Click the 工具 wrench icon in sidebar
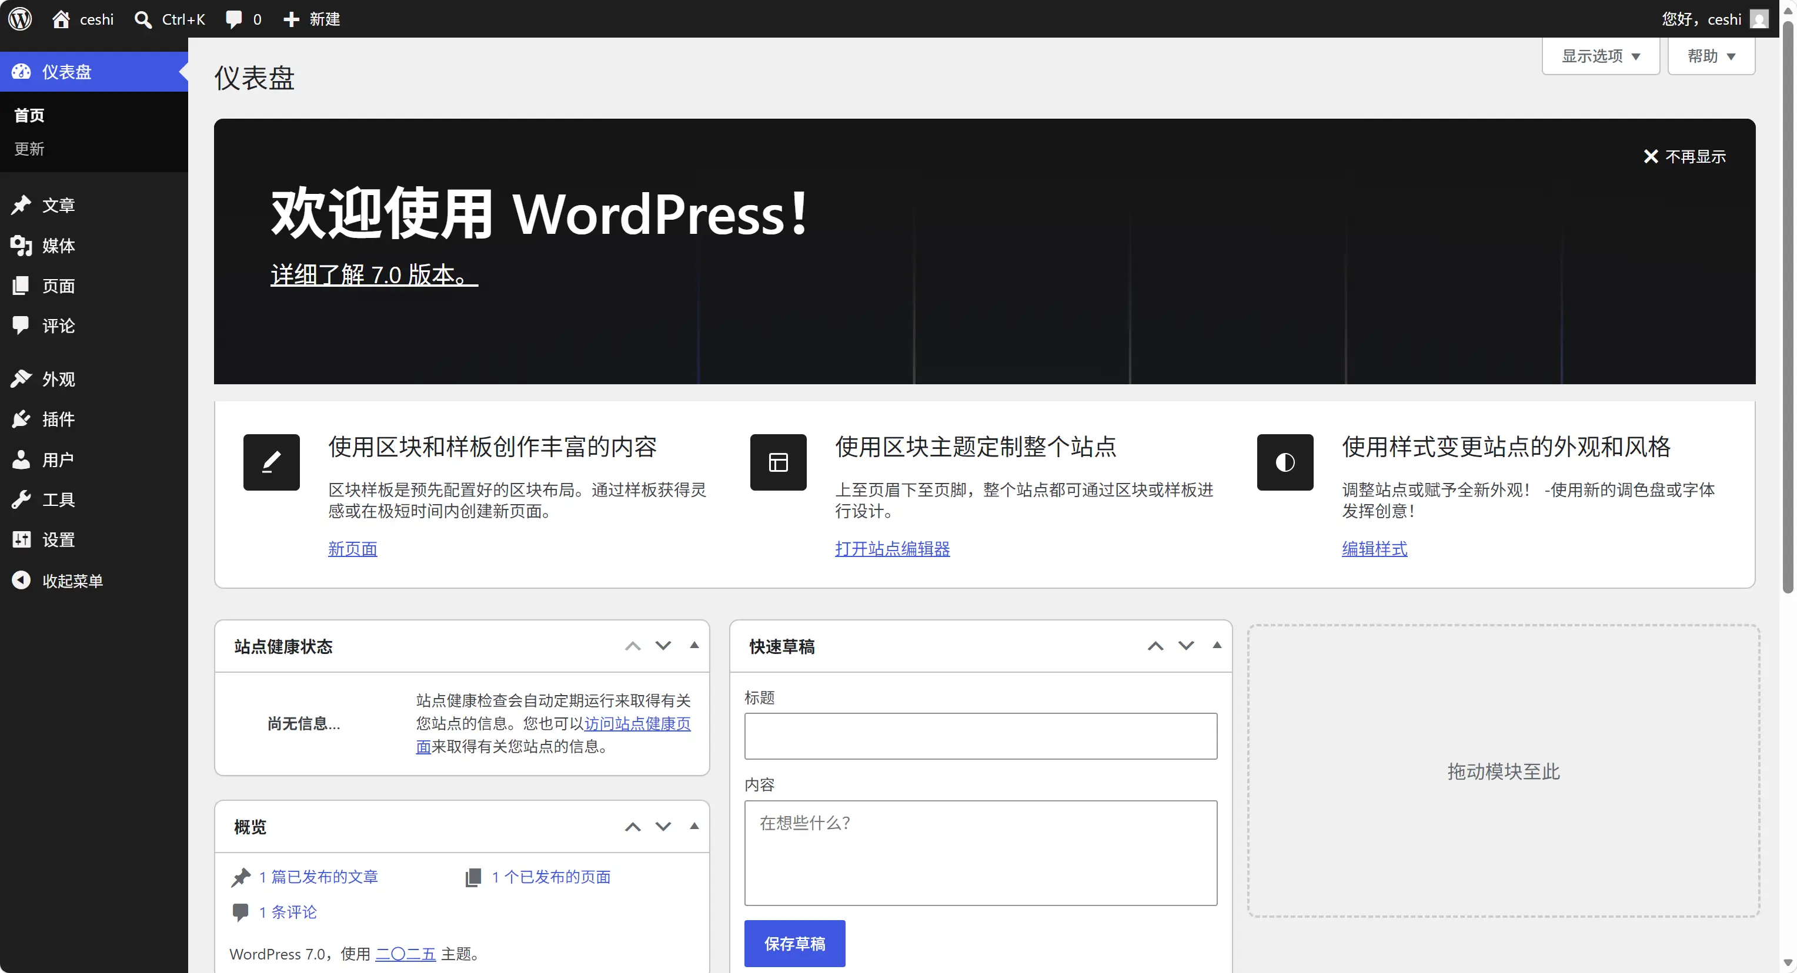The image size is (1797, 973). tap(21, 500)
